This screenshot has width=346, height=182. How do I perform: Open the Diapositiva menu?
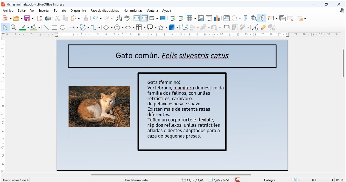[x=78, y=10]
